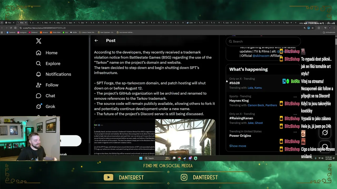Open the SPT announcement screenshot thumbnail
The width and height of the screenshot is (337, 189).
[124, 137]
